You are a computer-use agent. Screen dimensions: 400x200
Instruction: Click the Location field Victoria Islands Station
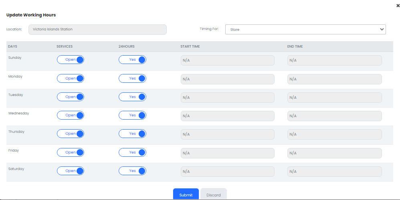(x=97, y=29)
